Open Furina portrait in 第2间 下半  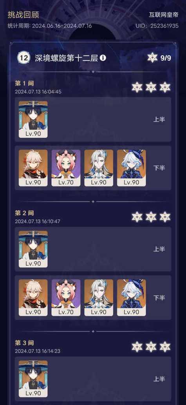(x=132, y=297)
